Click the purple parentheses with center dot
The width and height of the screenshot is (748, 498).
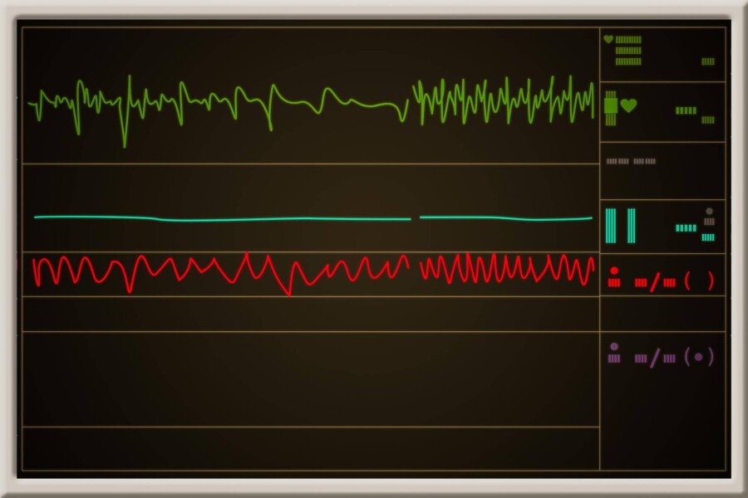(x=699, y=357)
